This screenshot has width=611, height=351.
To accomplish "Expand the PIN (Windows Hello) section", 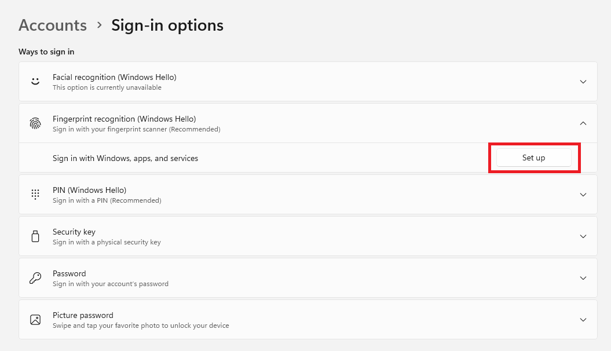I will coord(583,194).
